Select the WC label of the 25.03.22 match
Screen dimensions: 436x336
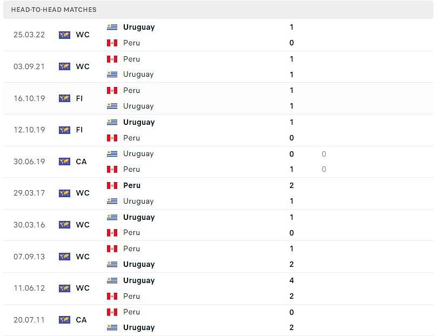tap(83, 35)
